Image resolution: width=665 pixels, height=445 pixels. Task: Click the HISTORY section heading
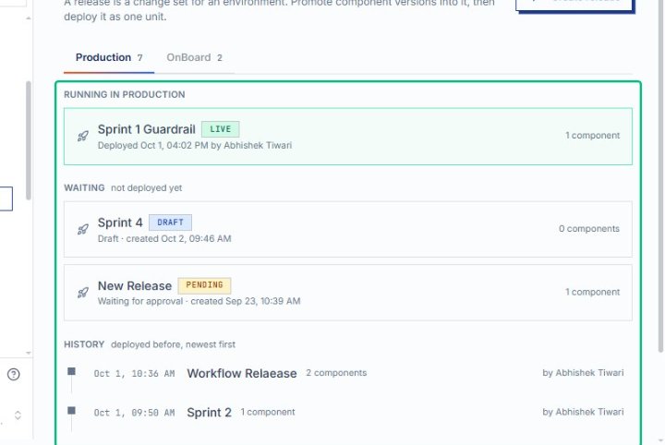tap(84, 344)
